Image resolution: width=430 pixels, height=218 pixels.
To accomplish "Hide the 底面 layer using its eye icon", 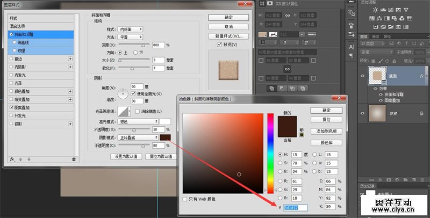I will (362, 76).
